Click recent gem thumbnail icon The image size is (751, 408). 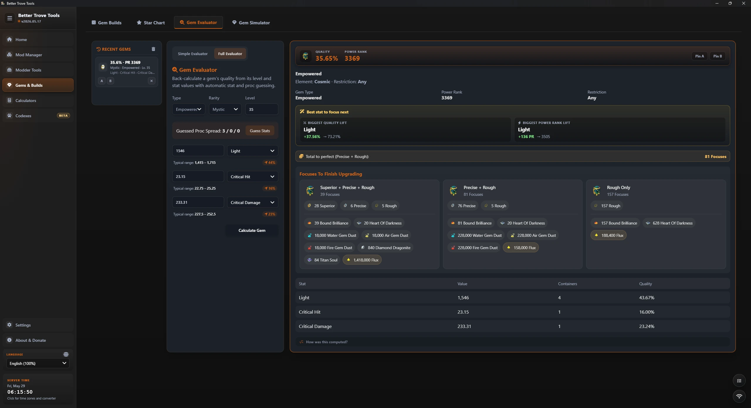(103, 67)
